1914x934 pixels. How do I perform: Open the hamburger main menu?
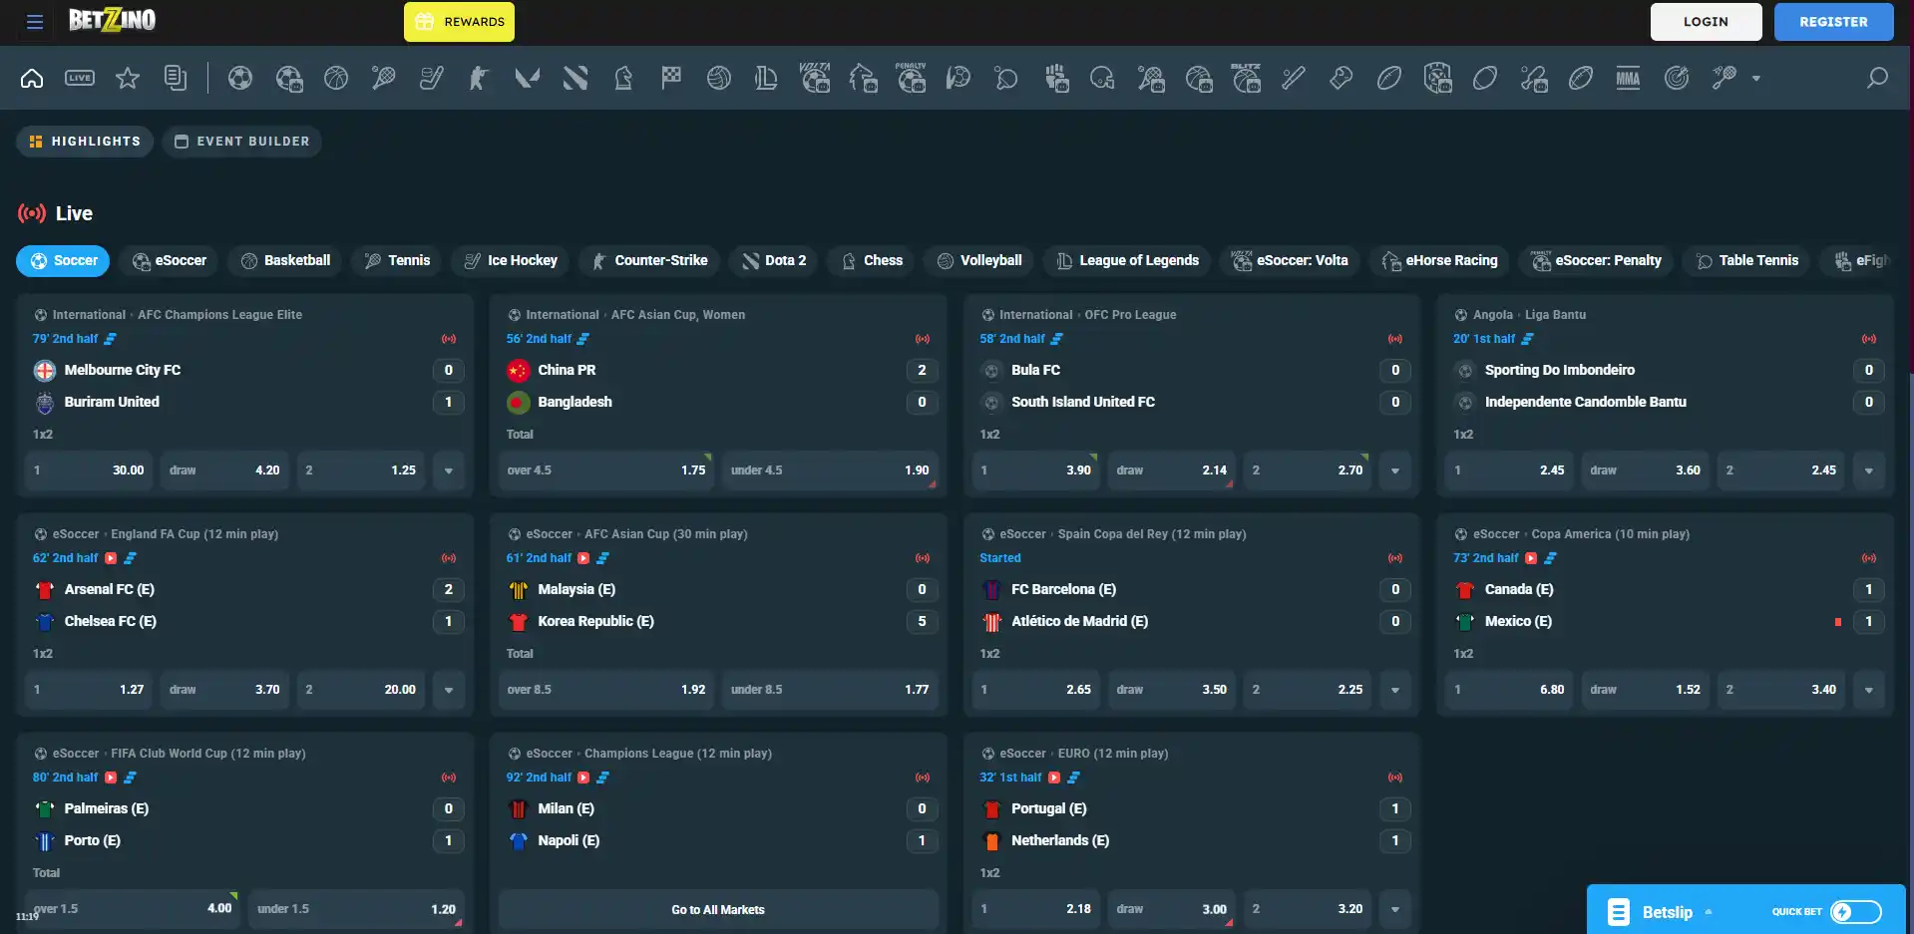coord(35,22)
